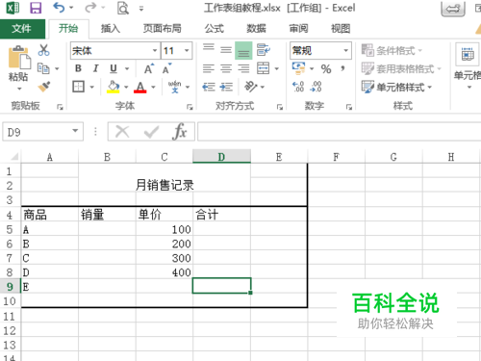Click the Fill Color paint bucket
481x361 pixels.
click(x=114, y=87)
